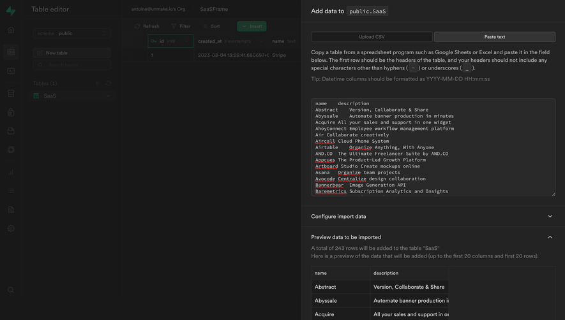The width and height of the screenshot is (565, 320).
Task: Select SaaS table in tables list
Action: (72, 96)
